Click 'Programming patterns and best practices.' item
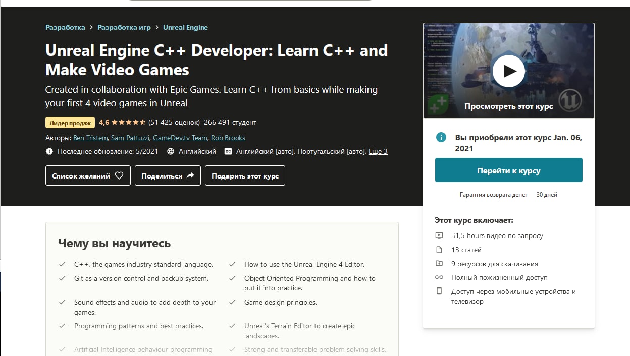Image resolution: width=630 pixels, height=356 pixels. [x=139, y=326]
